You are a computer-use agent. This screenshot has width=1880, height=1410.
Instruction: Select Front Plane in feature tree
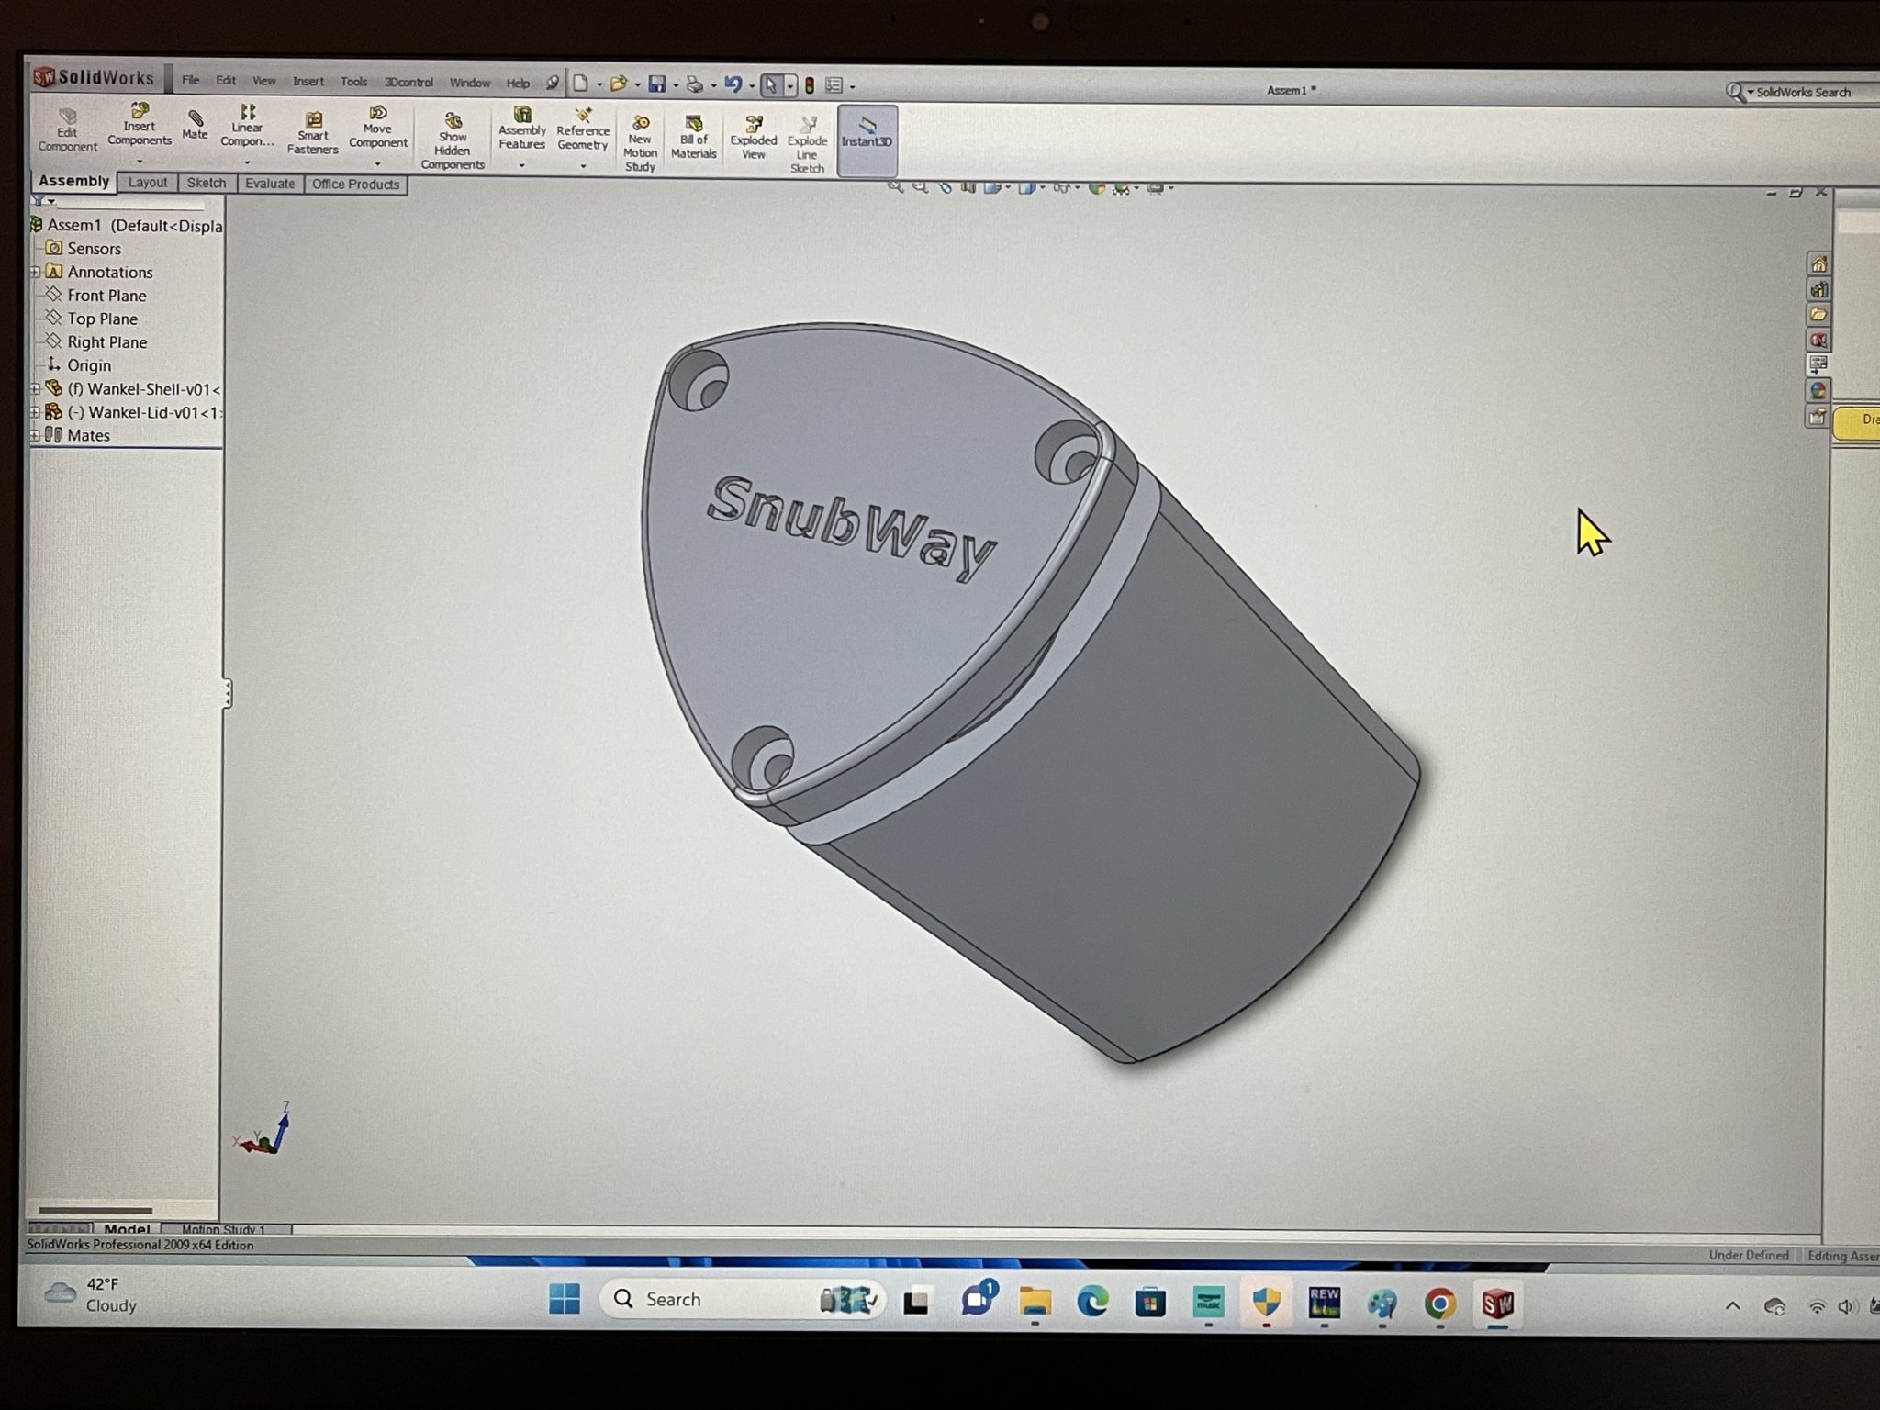(106, 296)
